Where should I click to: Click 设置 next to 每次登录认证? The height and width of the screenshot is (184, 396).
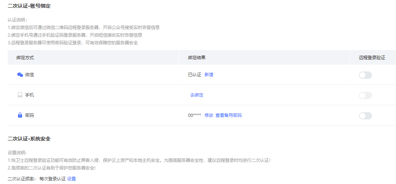click(x=71, y=179)
